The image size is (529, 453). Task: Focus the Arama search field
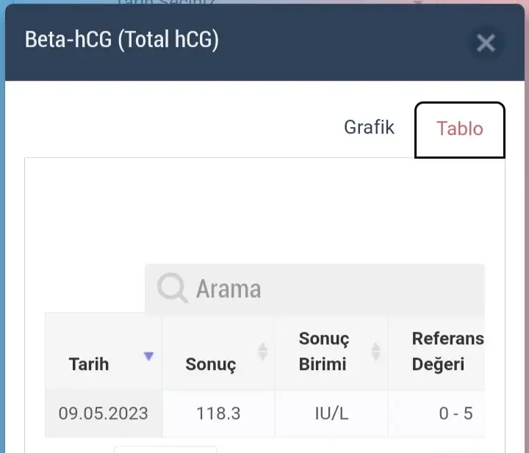click(331, 288)
